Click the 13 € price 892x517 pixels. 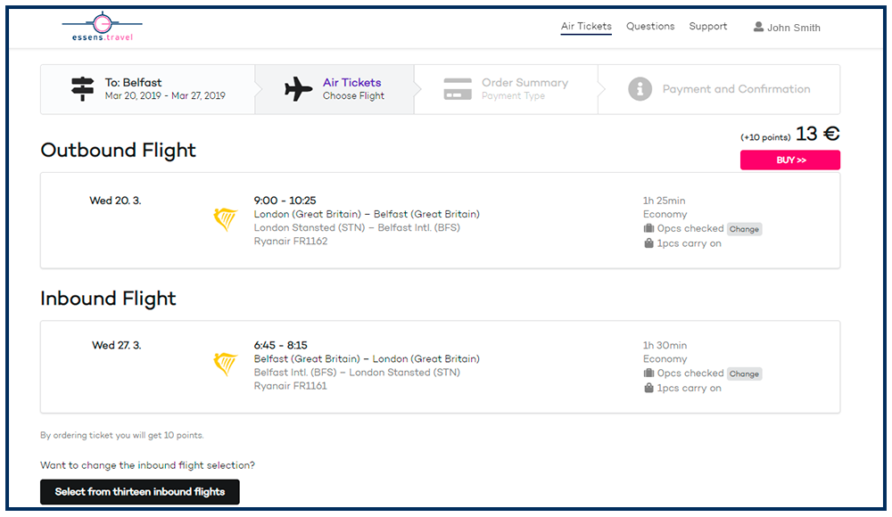pos(817,134)
